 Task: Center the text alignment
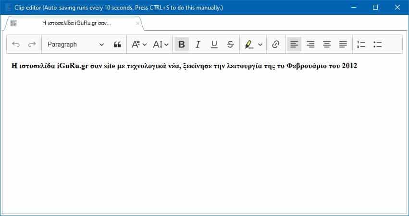(326, 44)
